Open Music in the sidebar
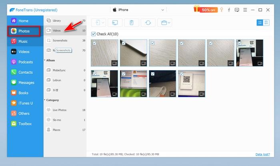This screenshot has height=166, width=280. coord(23,41)
